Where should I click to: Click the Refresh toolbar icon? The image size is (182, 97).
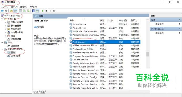click(x=24, y=11)
